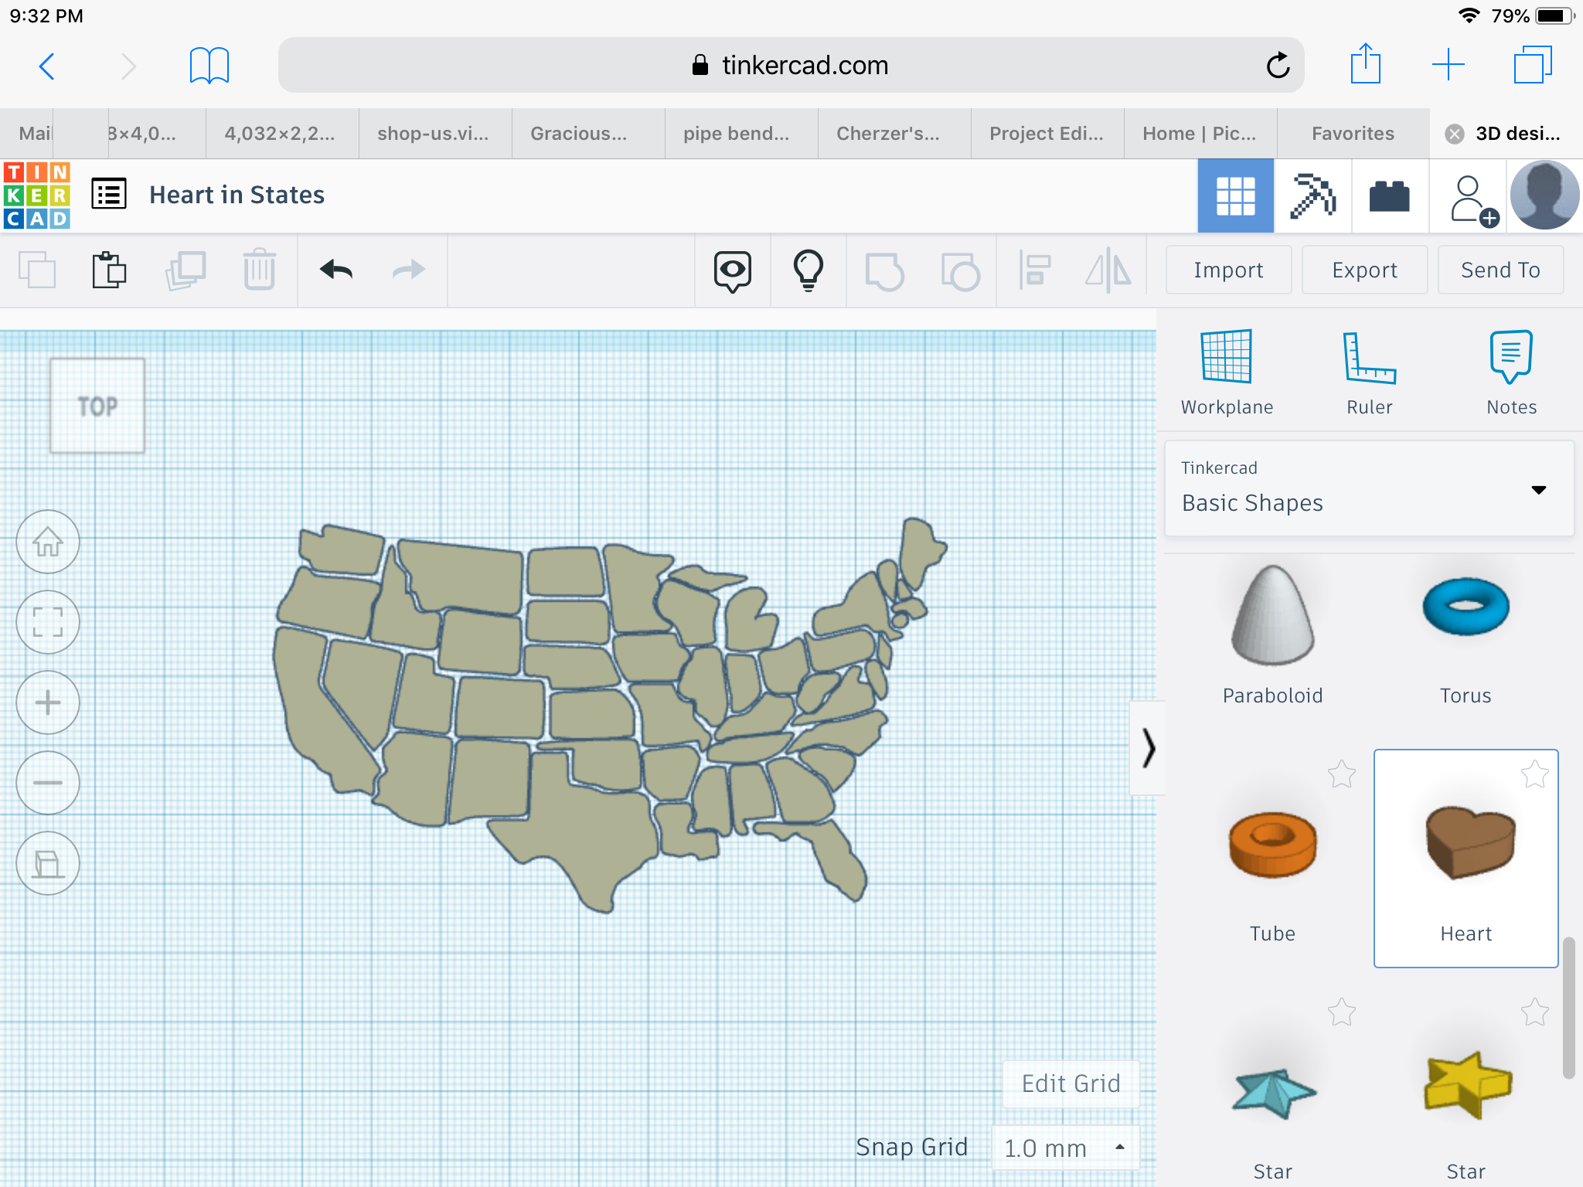
Task: Click the Paste clipboard icon
Action: coord(109,270)
